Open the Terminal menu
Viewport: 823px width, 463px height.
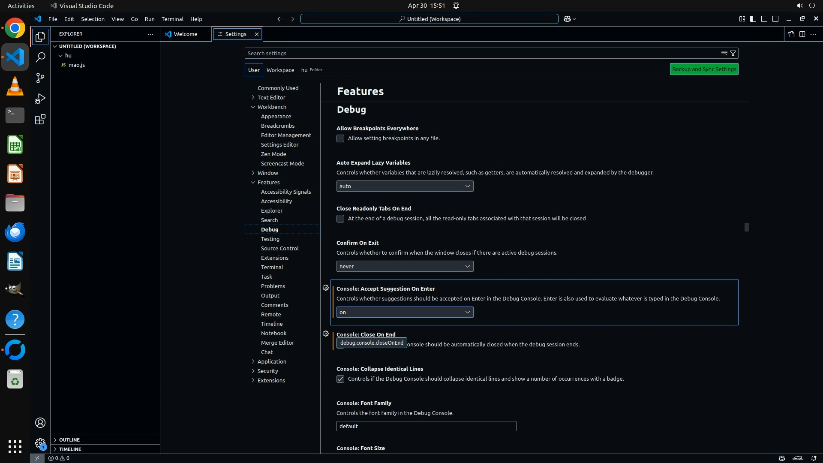click(x=172, y=19)
